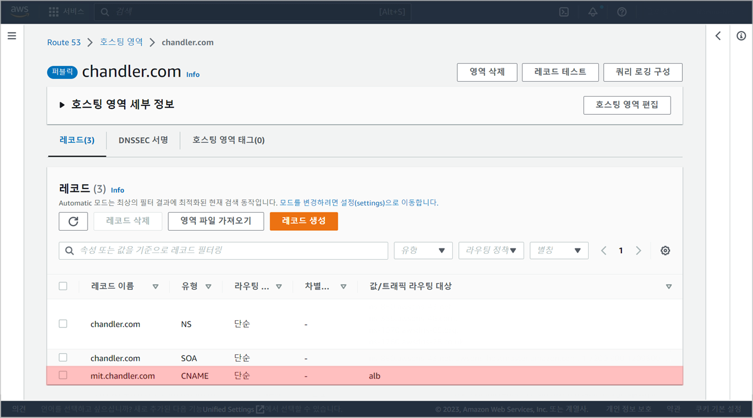Open Info link next to records heading
The image size is (753, 418).
coord(118,190)
